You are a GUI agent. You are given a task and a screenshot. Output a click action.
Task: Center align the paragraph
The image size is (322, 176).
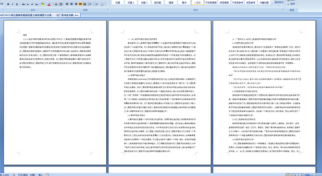(72, 4)
